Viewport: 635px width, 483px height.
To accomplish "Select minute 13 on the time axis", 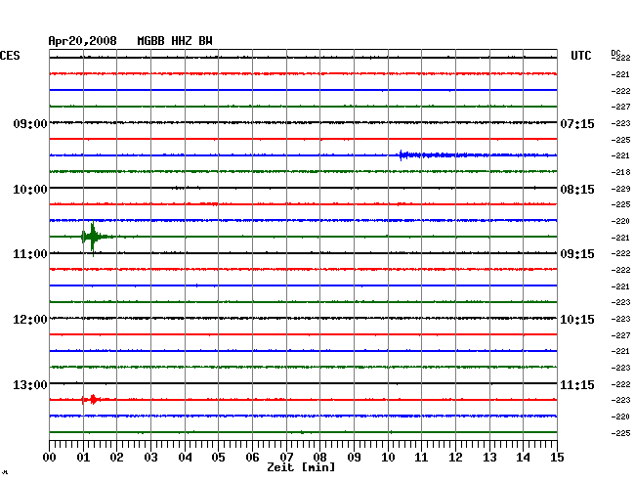I will (x=489, y=458).
